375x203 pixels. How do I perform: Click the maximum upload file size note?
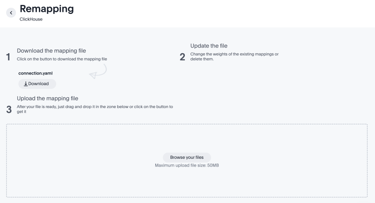186,165
